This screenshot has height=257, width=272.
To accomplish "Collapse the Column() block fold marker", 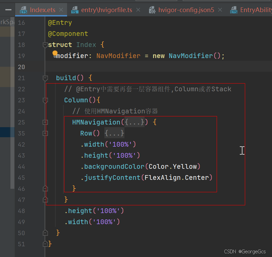I will tap(45, 100).
